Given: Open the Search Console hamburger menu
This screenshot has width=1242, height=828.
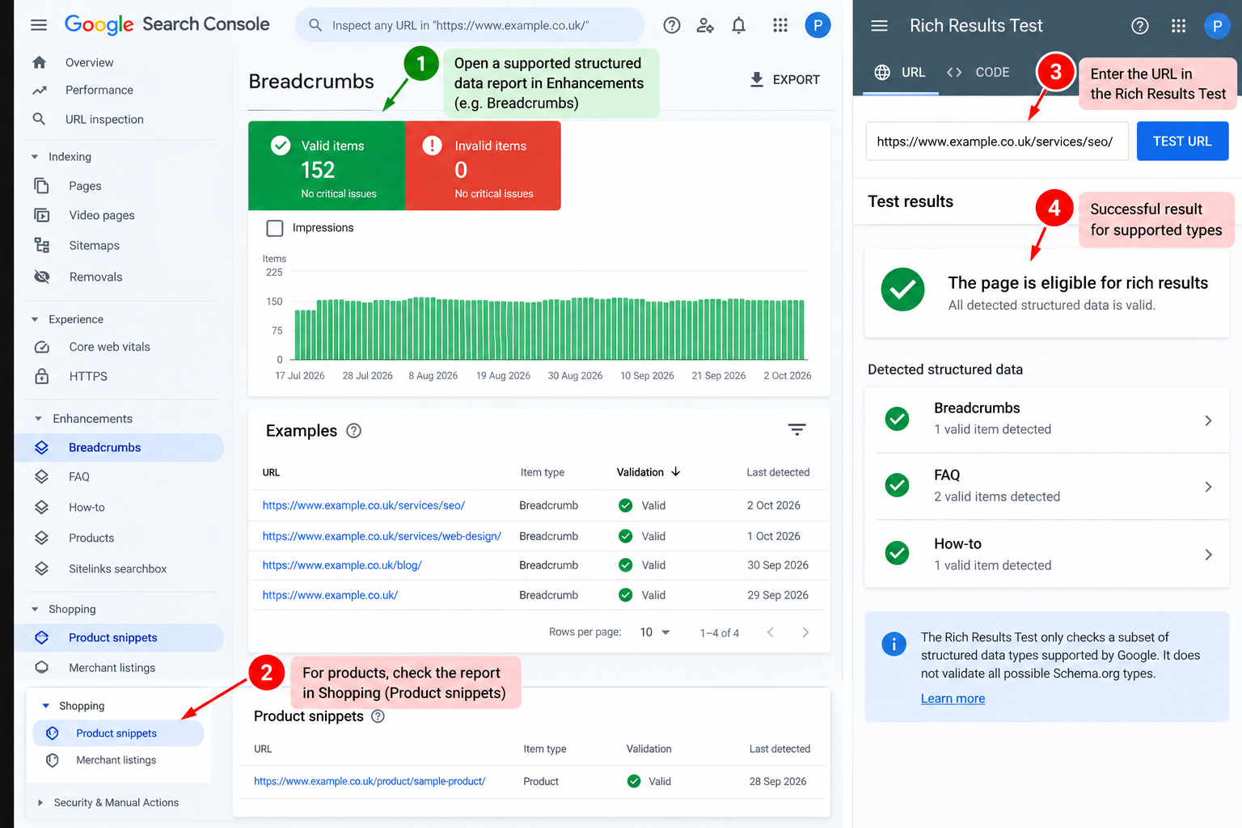Looking at the screenshot, I should [x=39, y=25].
